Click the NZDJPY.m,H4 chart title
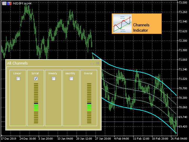This screenshot has height=142, width=189. (x=22, y=3)
